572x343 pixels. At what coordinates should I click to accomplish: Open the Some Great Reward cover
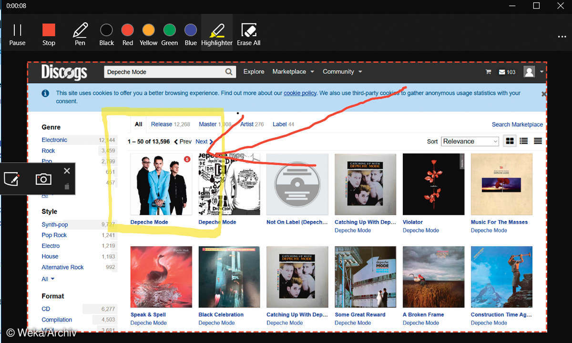[366, 277]
